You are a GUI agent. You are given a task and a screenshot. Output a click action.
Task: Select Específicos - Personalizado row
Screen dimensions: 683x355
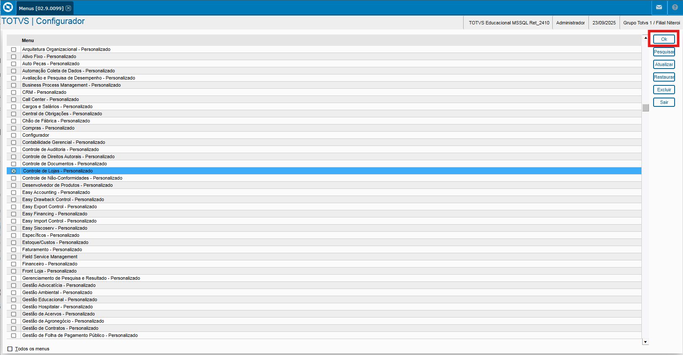tap(324, 236)
